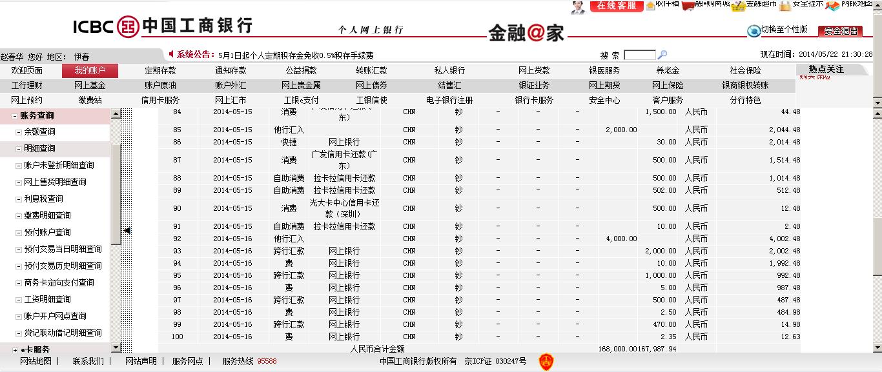The width and height of the screenshot is (882, 372).
Task: Click the 网站地图 footer link
Action: pos(36,361)
